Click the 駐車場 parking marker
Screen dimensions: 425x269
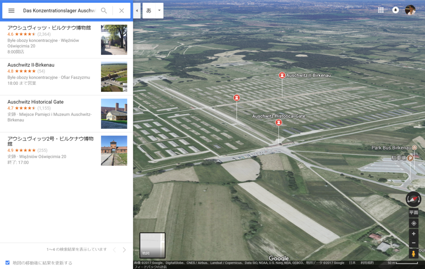410,158
